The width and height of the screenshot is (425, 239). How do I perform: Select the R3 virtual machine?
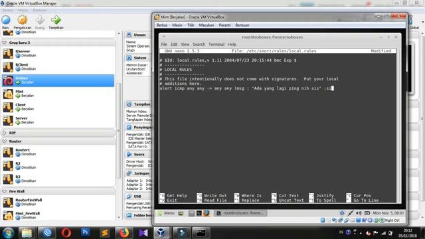pyautogui.click(x=58, y=179)
